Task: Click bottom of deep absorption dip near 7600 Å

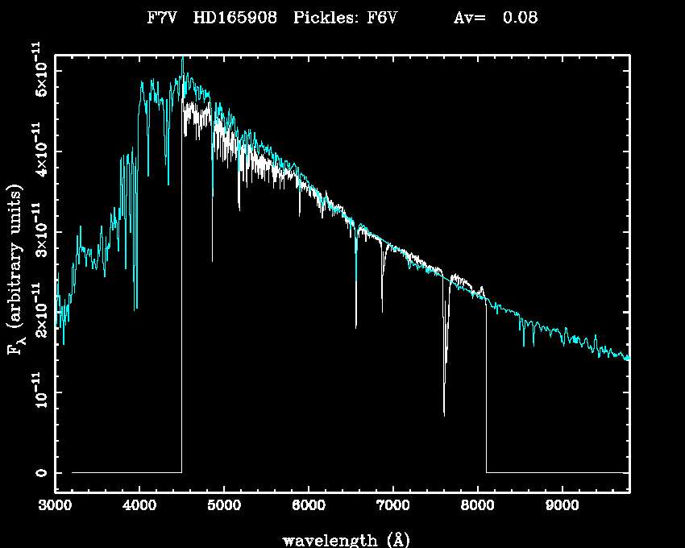Action: 444,414
